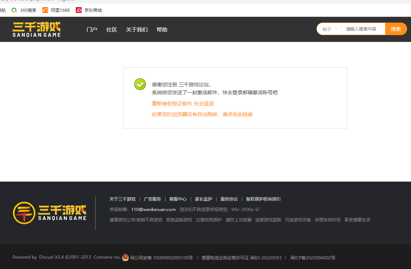Open the 关于三千游戏 footer link
Screen dimensions: 411x269
click(x=123, y=199)
